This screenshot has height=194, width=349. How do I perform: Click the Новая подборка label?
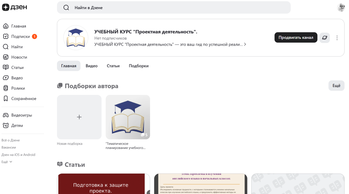(70, 144)
